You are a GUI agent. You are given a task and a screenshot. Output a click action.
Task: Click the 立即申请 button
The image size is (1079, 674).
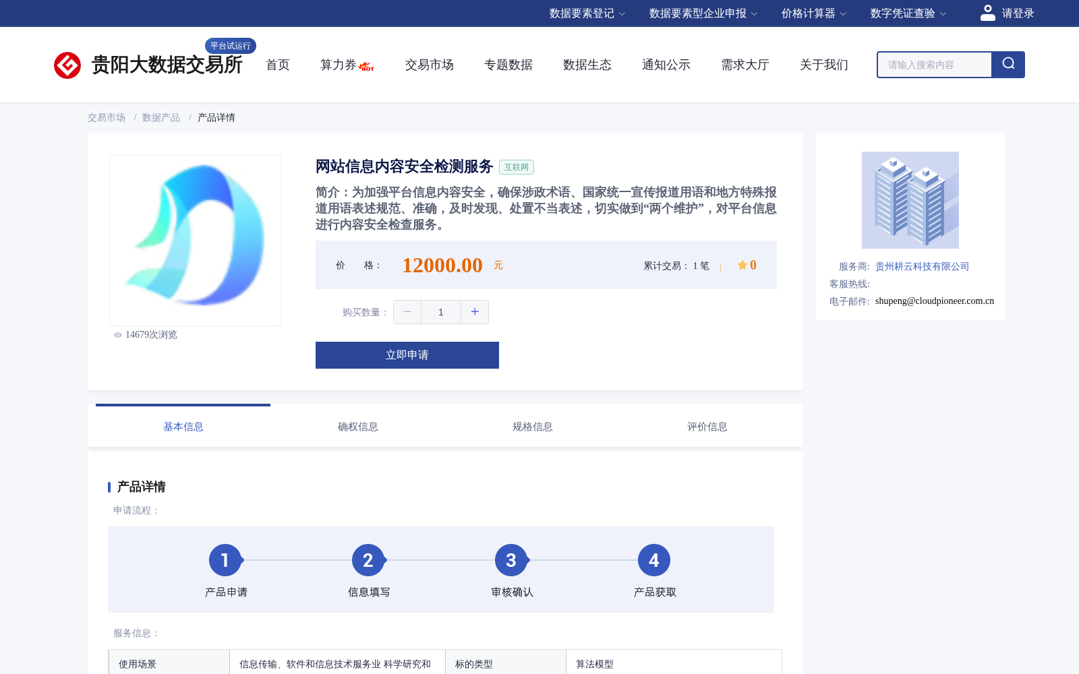pos(407,355)
